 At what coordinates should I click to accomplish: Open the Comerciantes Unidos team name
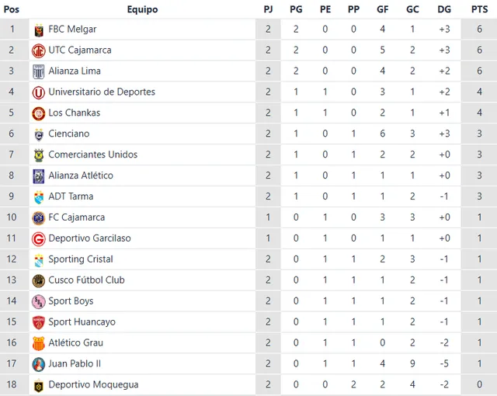(x=92, y=155)
